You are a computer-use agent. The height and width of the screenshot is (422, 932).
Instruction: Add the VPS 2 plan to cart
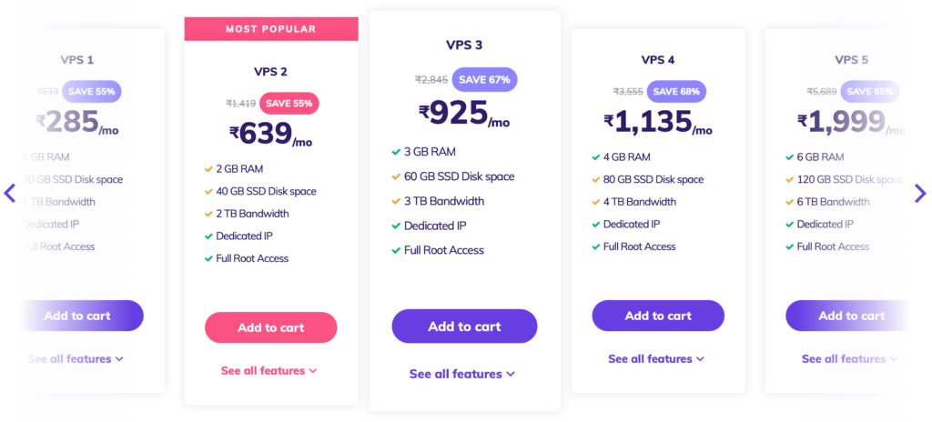[x=271, y=327]
